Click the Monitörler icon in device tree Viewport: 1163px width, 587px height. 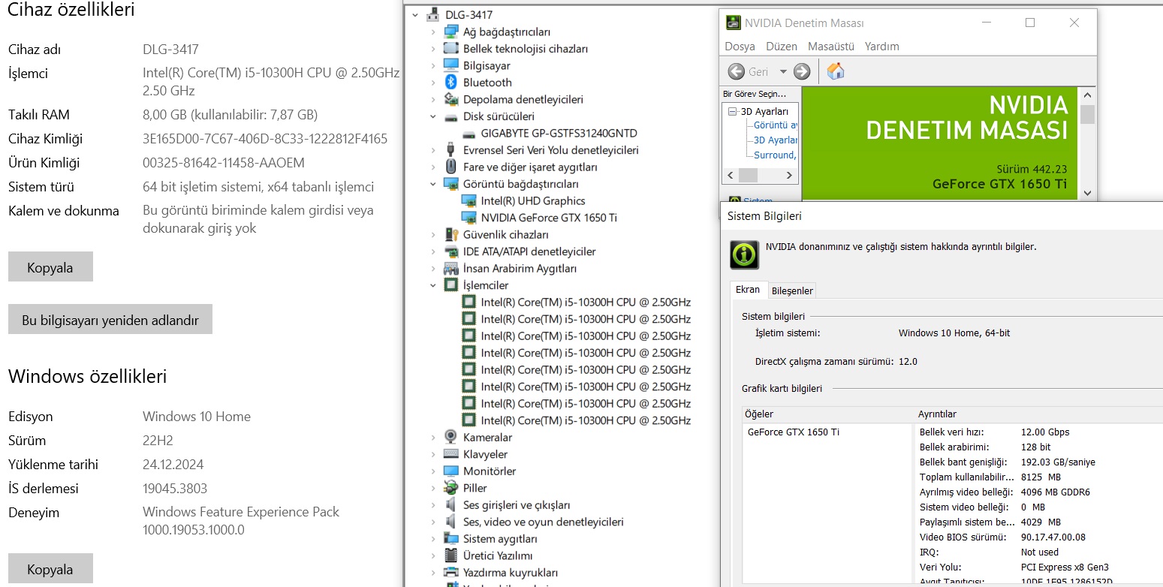click(x=450, y=471)
